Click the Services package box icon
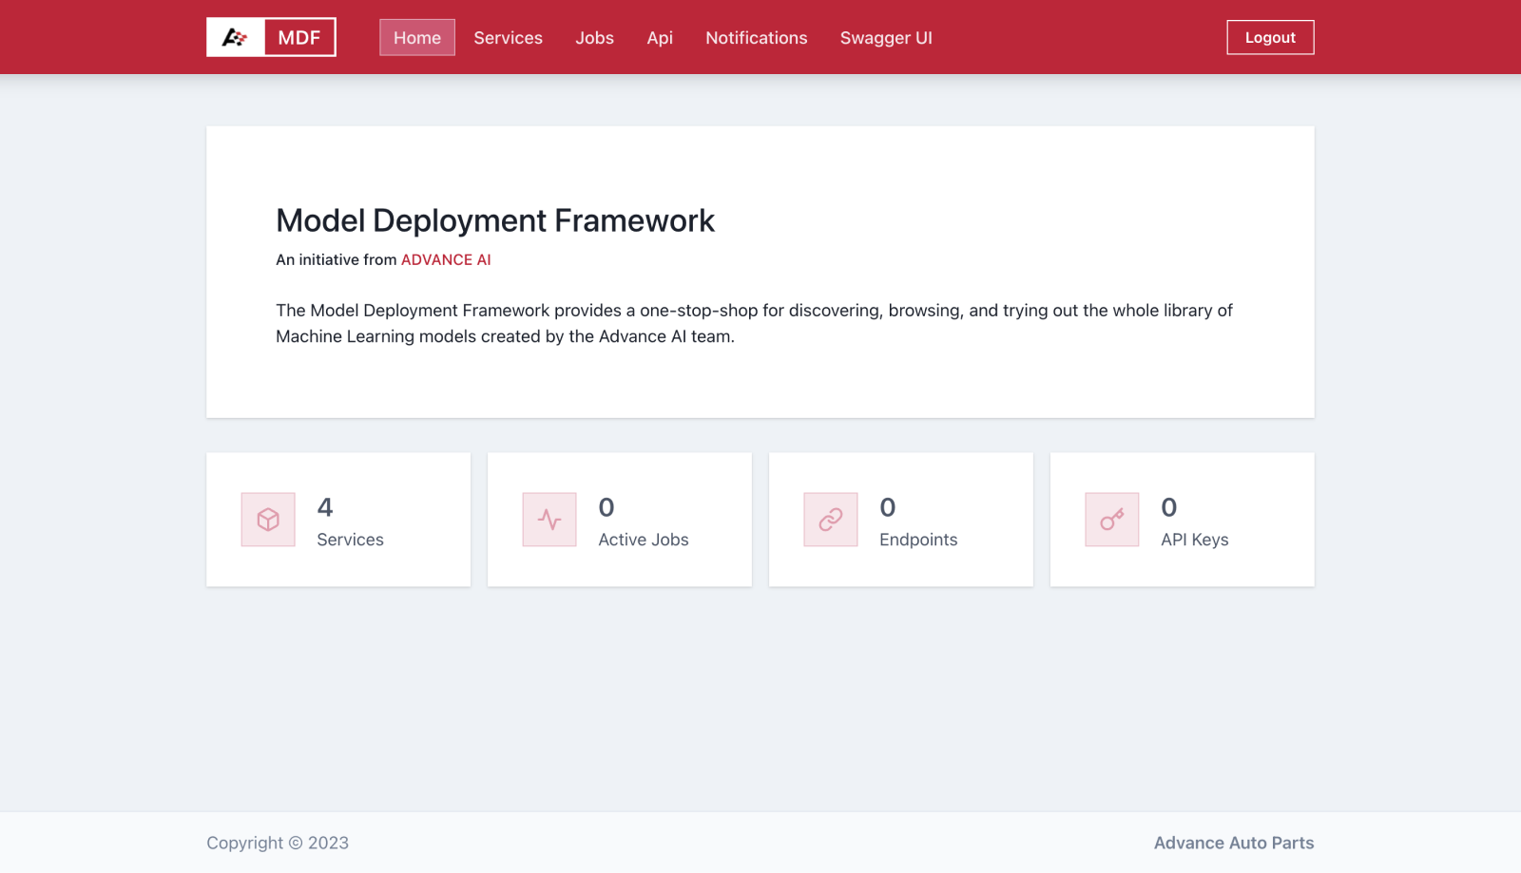1521x873 pixels. click(267, 520)
